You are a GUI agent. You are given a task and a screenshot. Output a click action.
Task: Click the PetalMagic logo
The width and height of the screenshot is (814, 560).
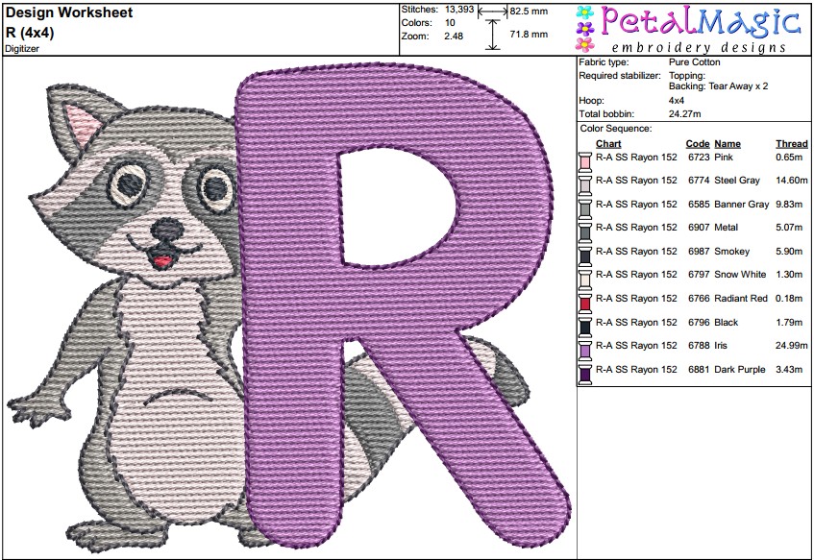tap(688, 29)
